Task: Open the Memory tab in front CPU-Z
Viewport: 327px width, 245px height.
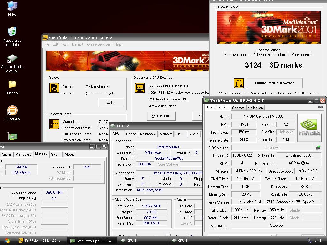Action: pos(166,134)
